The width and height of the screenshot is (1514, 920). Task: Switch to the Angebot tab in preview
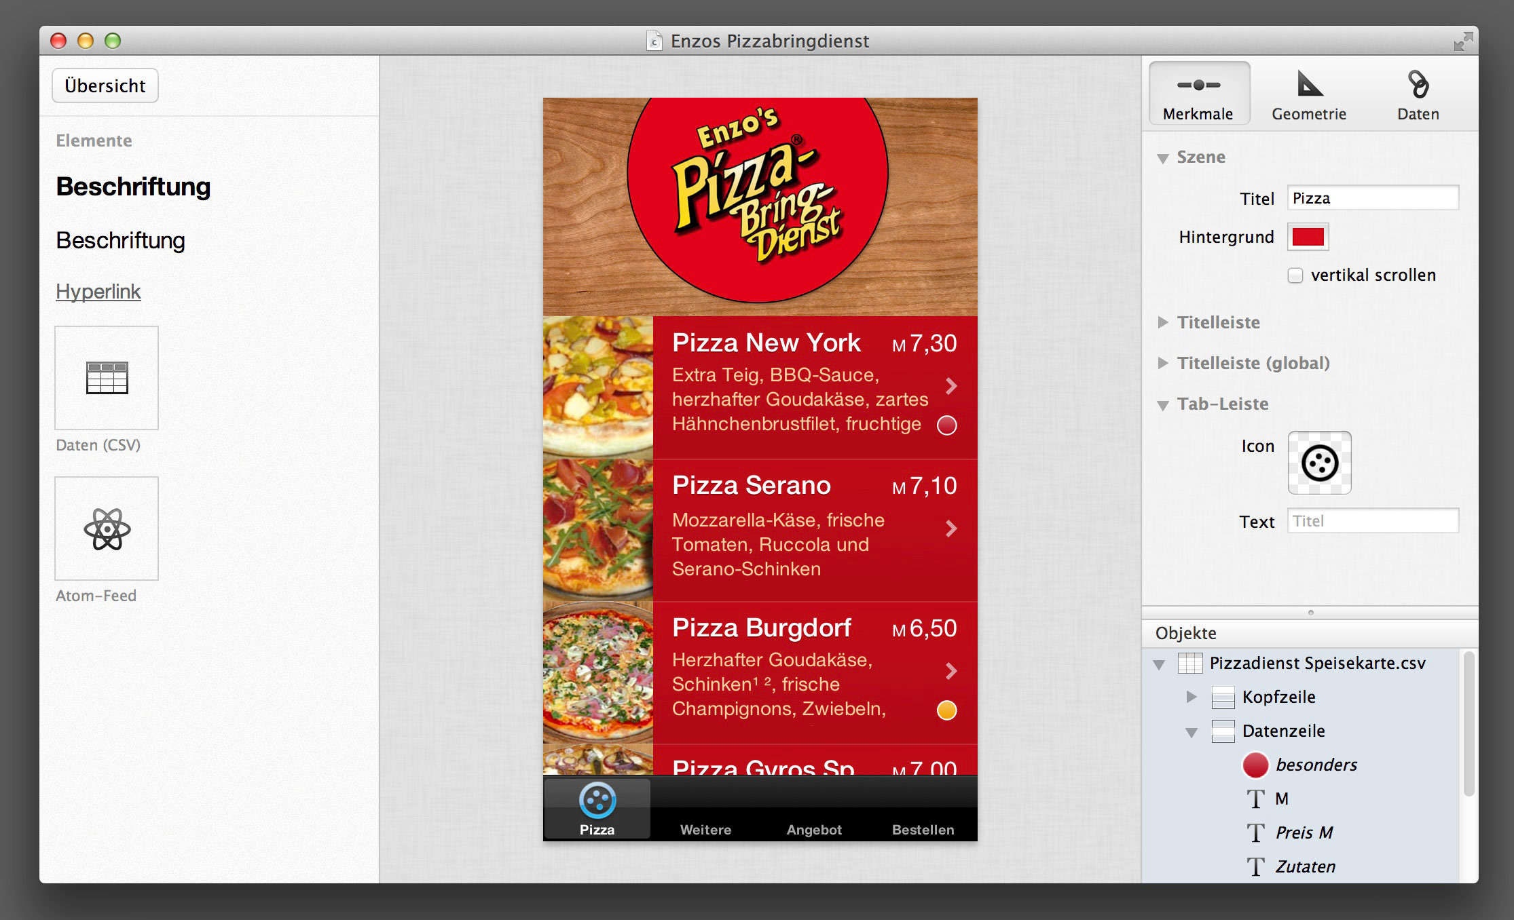[814, 809]
